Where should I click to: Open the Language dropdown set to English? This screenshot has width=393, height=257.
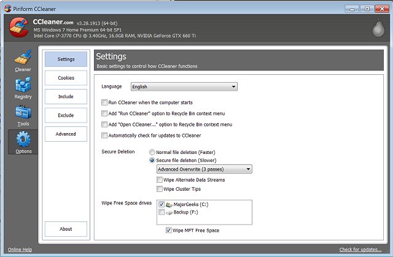tap(184, 86)
